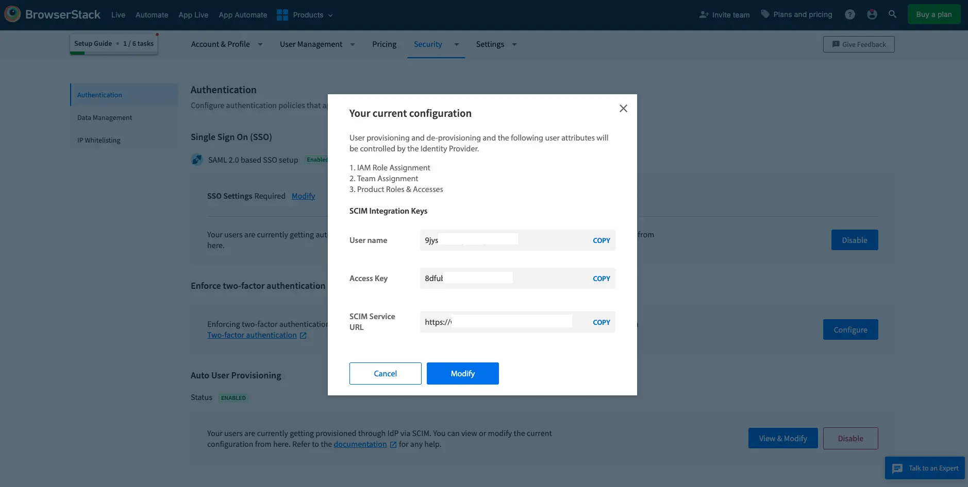Viewport: 968px width, 487px height.
Task: Open the User Management tab
Action: click(x=311, y=44)
